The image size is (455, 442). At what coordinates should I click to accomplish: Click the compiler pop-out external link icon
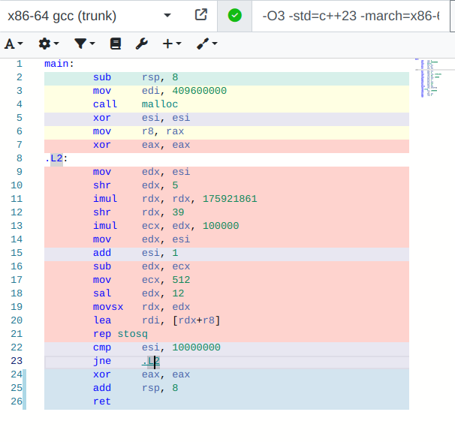coord(200,15)
